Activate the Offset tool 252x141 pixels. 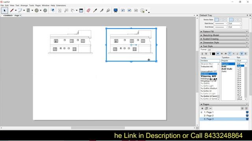pyautogui.click(x=52, y=11)
